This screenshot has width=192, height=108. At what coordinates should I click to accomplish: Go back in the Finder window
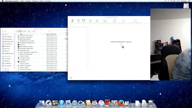[3, 31]
